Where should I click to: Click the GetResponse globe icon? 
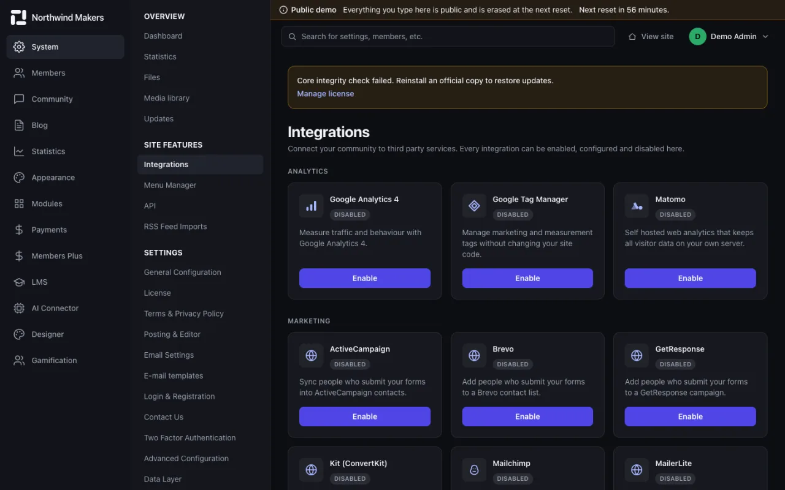[637, 355]
